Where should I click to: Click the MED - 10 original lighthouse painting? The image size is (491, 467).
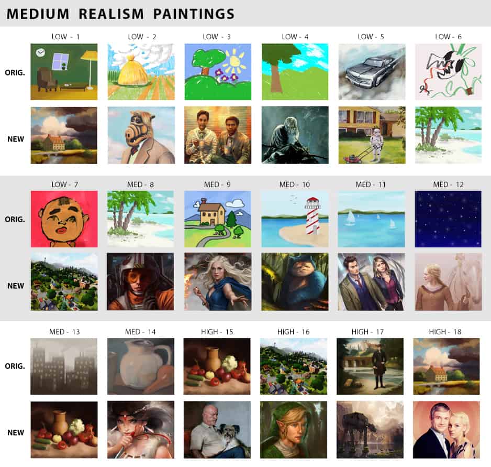(295, 219)
